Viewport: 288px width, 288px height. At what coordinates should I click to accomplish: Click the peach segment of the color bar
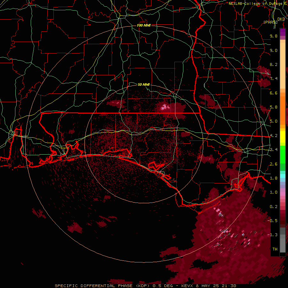pos(283,66)
